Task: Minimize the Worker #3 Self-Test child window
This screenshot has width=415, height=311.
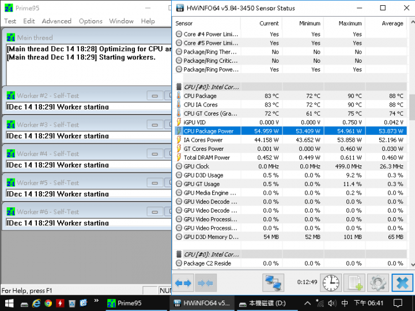Action: [155, 124]
